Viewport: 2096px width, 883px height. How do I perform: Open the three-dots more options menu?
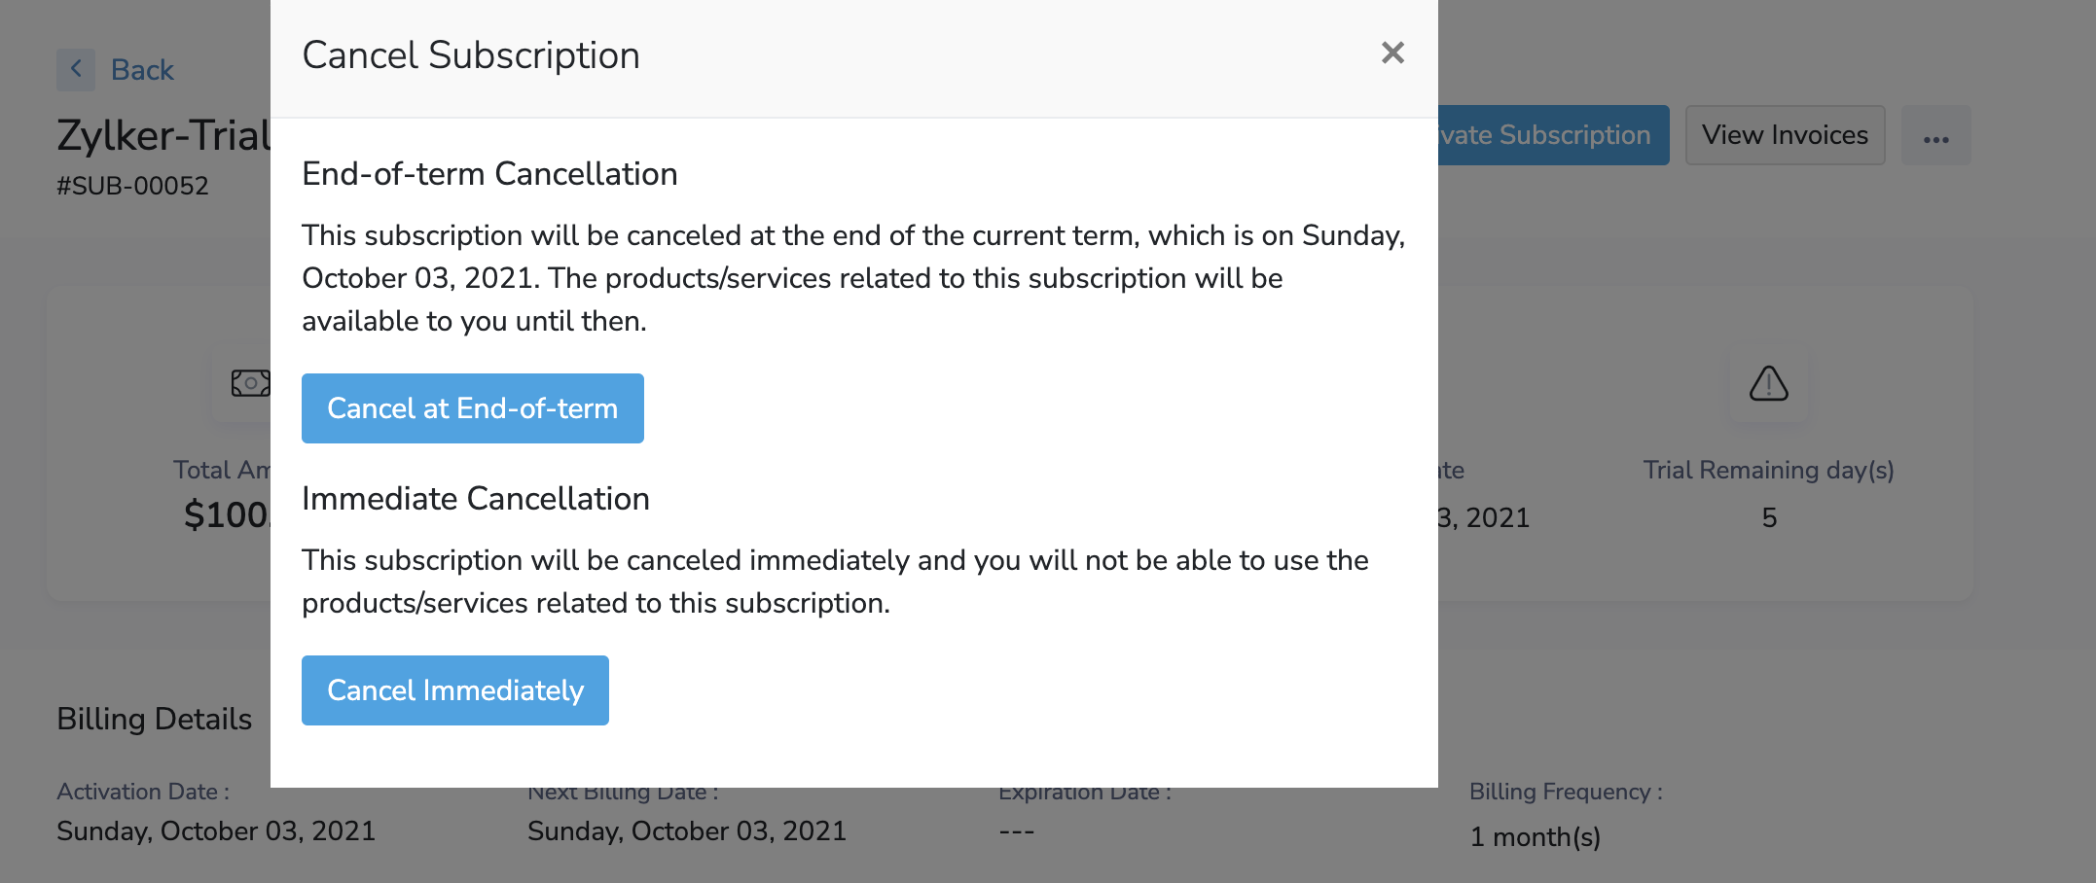(x=1935, y=136)
